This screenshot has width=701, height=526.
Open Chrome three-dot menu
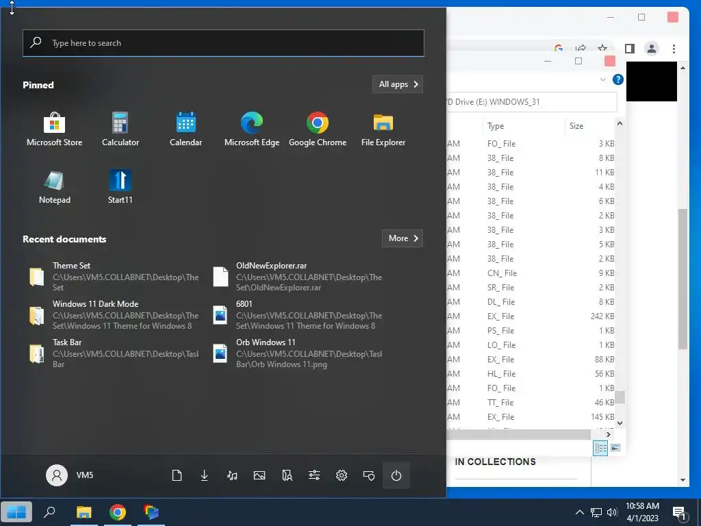point(674,49)
